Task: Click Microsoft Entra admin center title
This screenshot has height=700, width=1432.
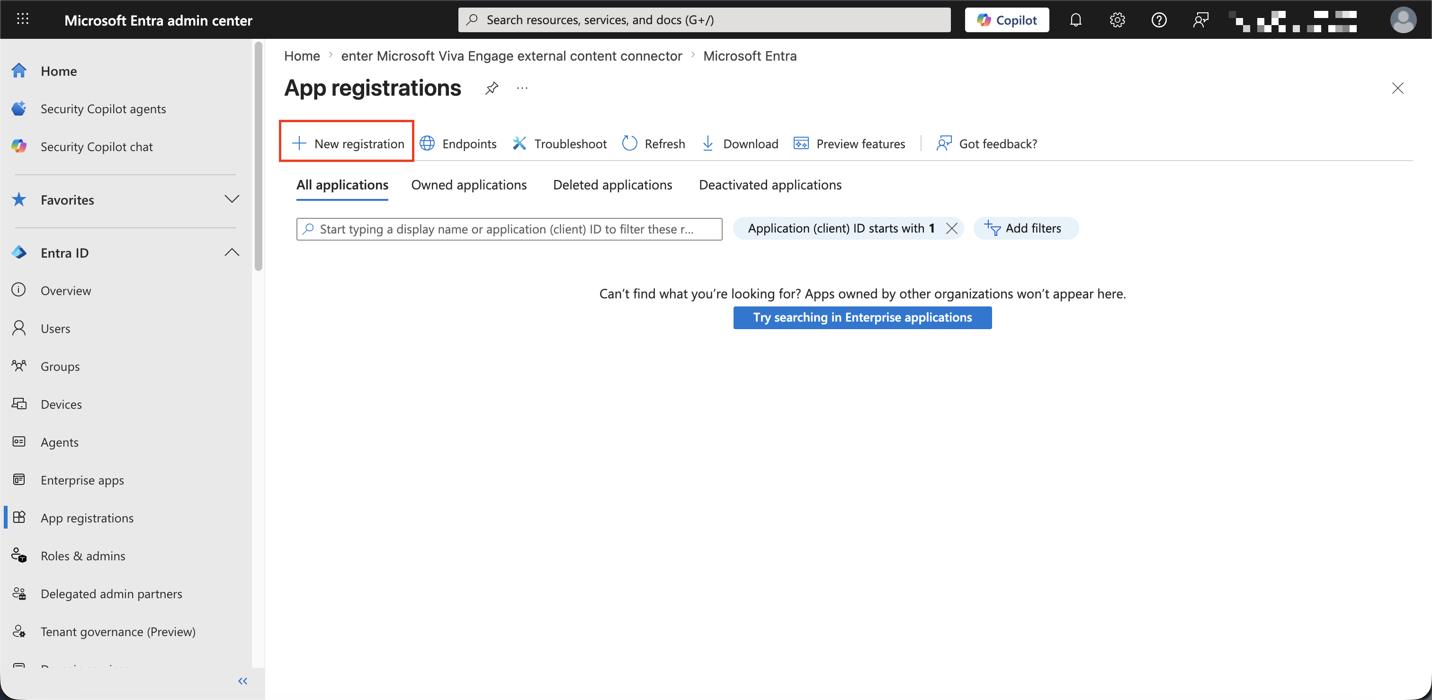Action: click(x=159, y=20)
